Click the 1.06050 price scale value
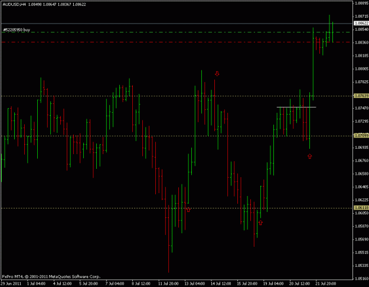Image resolution: width=369 pixels, height=287 pixels. point(361,213)
